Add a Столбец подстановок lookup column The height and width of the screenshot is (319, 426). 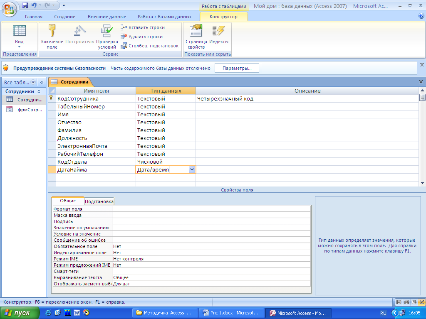click(150, 46)
